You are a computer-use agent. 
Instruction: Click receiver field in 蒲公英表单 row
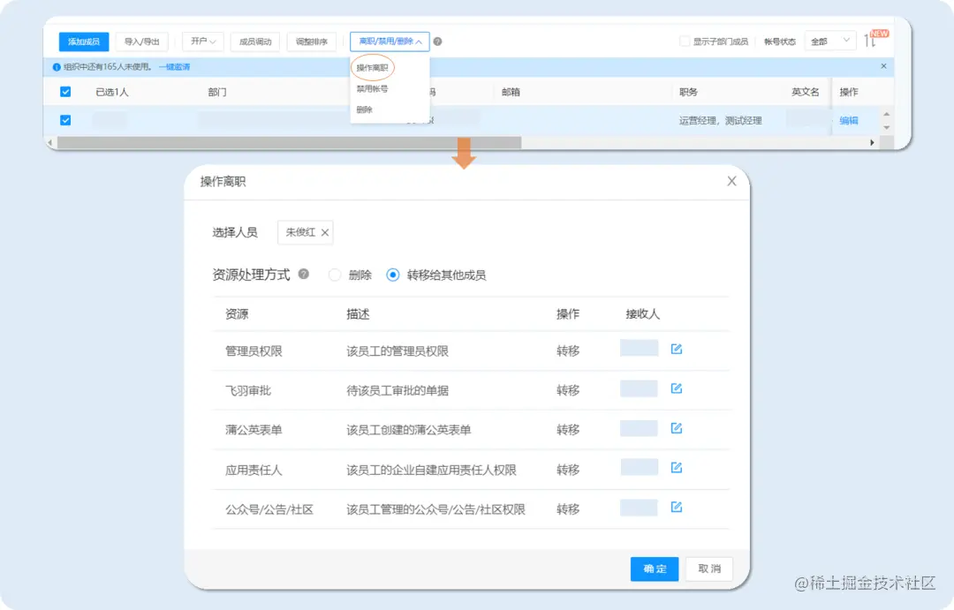(639, 428)
